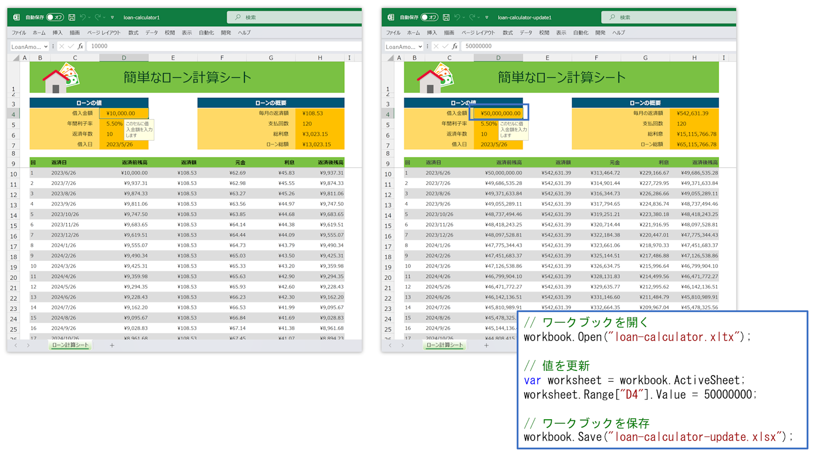Click the Excel app icon in loan-calculator1 window
The height and width of the screenshot is (457, 815).
[x=16, y=17]
